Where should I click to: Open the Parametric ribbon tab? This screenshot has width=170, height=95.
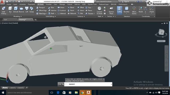32,4
